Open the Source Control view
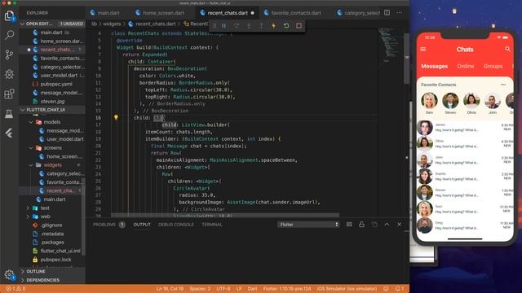522x293 pixels. coord(9,55)
